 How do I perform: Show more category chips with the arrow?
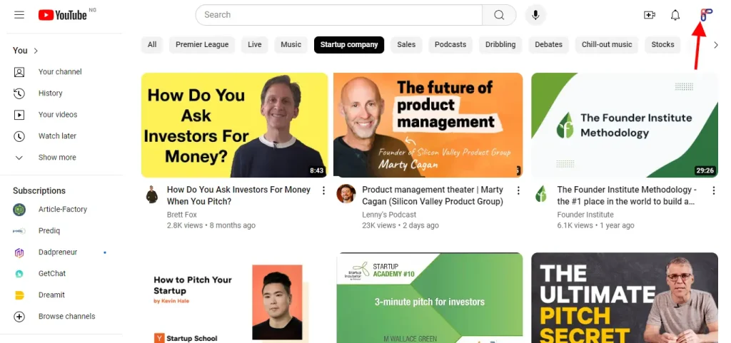(x=716, y=45)
